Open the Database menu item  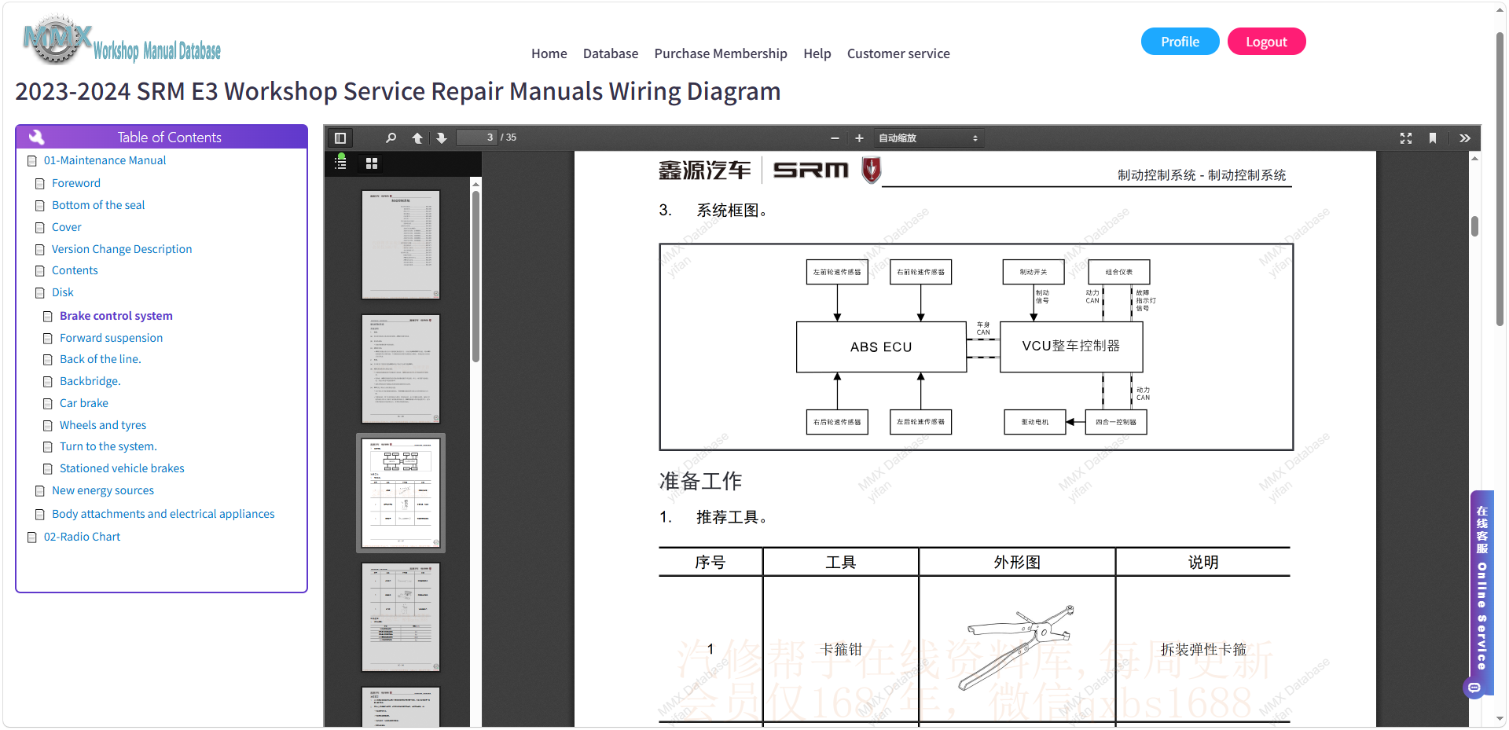611,53
